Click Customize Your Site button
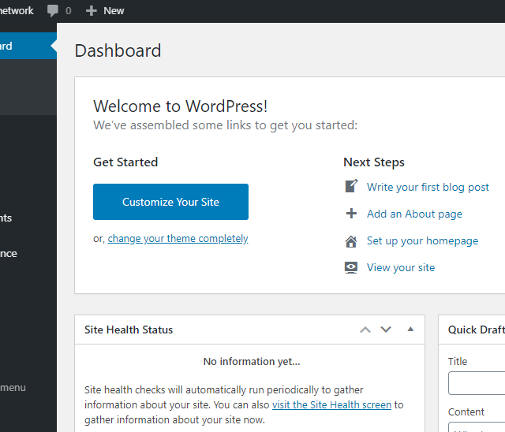 pyautogui.click(x=170, y=202)
